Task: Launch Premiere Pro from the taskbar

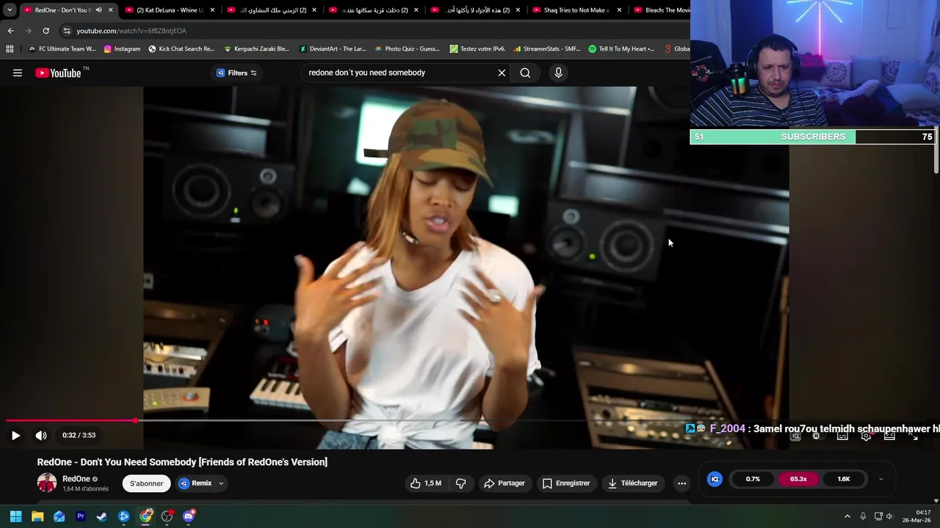Action: (81, 516)
